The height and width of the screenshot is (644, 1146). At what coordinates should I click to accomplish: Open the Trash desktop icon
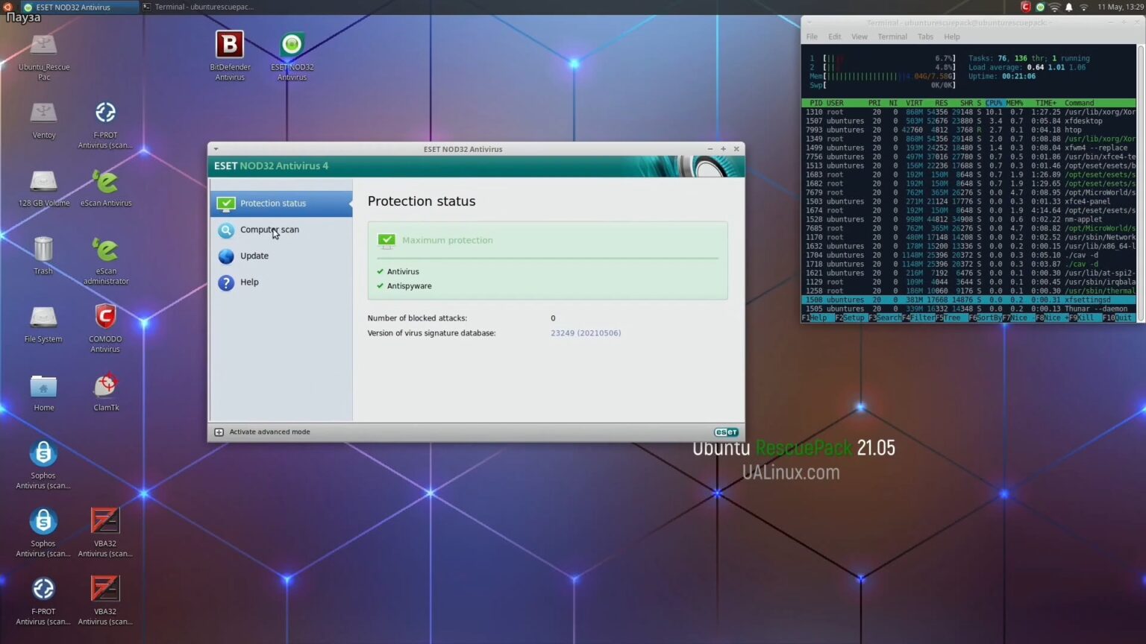43,250
